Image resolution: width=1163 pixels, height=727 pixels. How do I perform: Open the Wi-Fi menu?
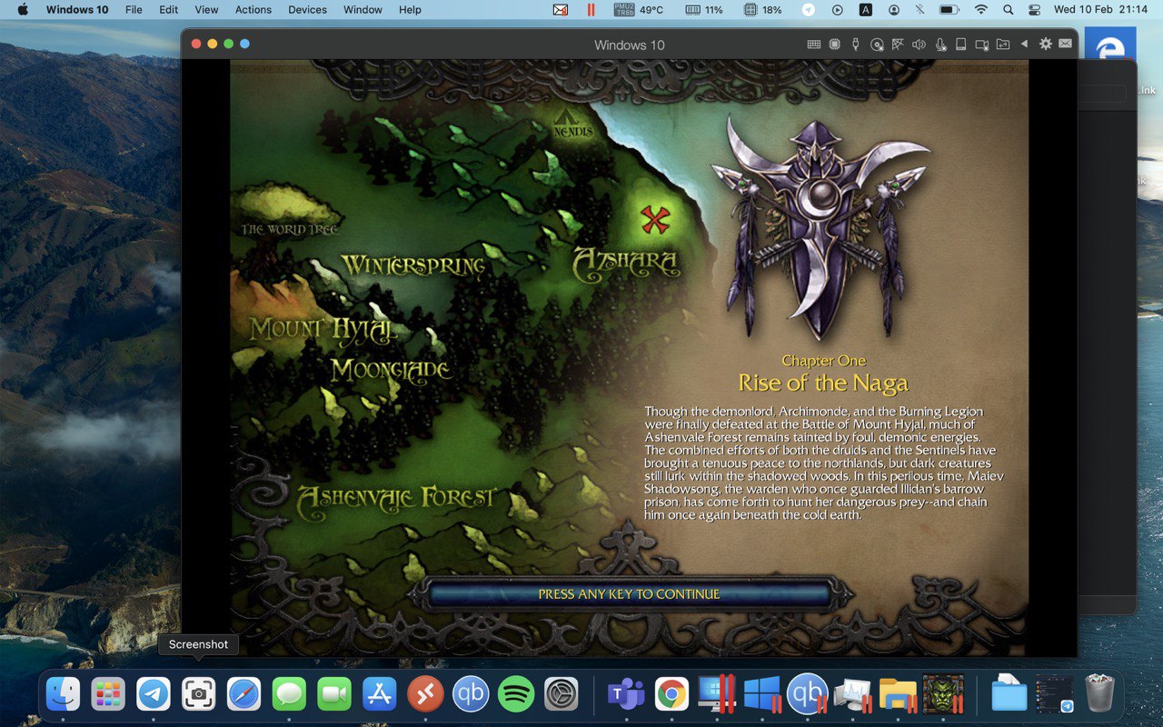[x=980, y=10]
